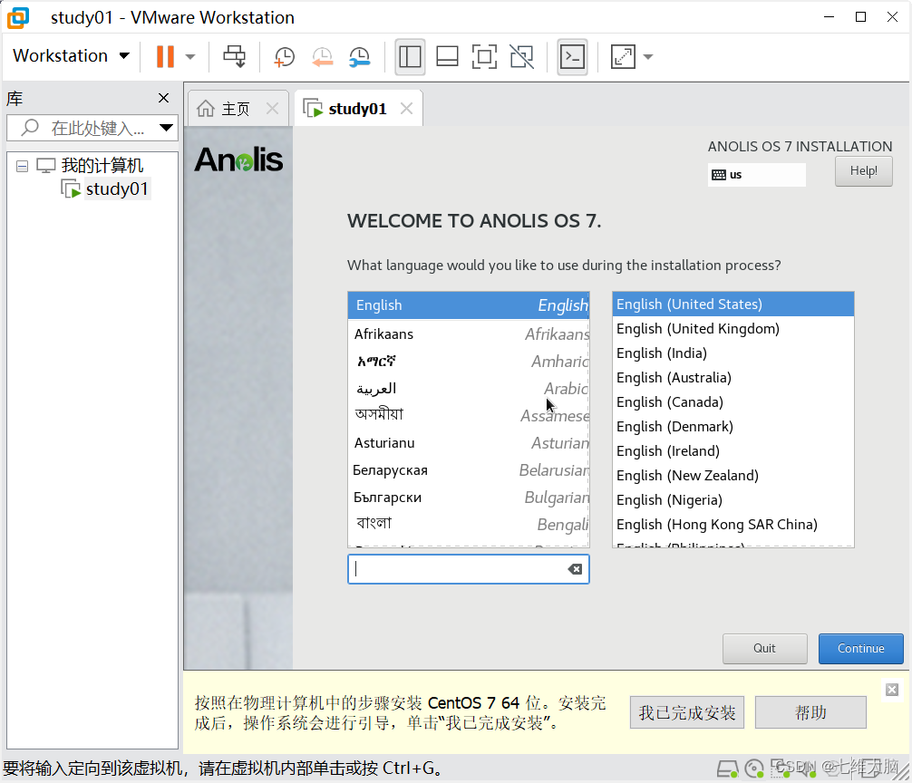
Task: Select Amharic in the language list
Action: coord(468,361)
